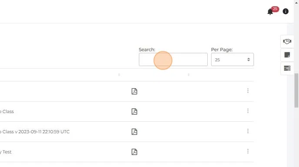Open three-dot menu for Class v 2023-09-11 row
This screenshot has height=167, width=299.
(x=248, y=131)
